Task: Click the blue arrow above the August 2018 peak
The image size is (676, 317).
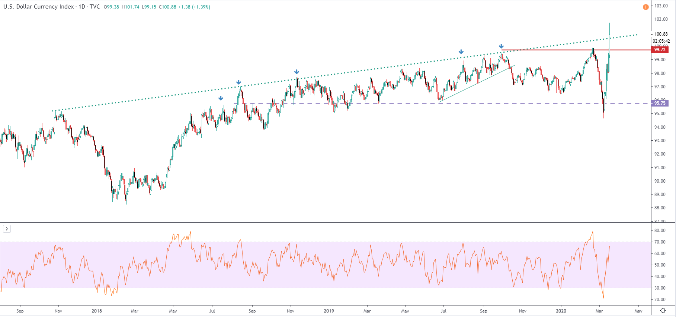Action: pos(238,82)
